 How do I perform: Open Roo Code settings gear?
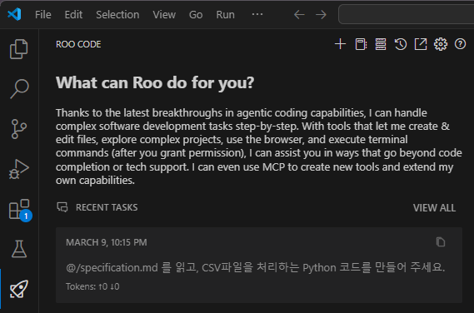[x=441, y=44]
